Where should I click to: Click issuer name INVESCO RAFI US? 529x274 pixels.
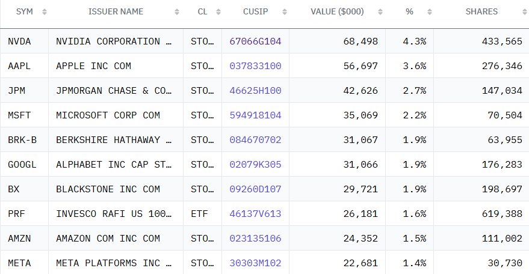pos(114,213)
